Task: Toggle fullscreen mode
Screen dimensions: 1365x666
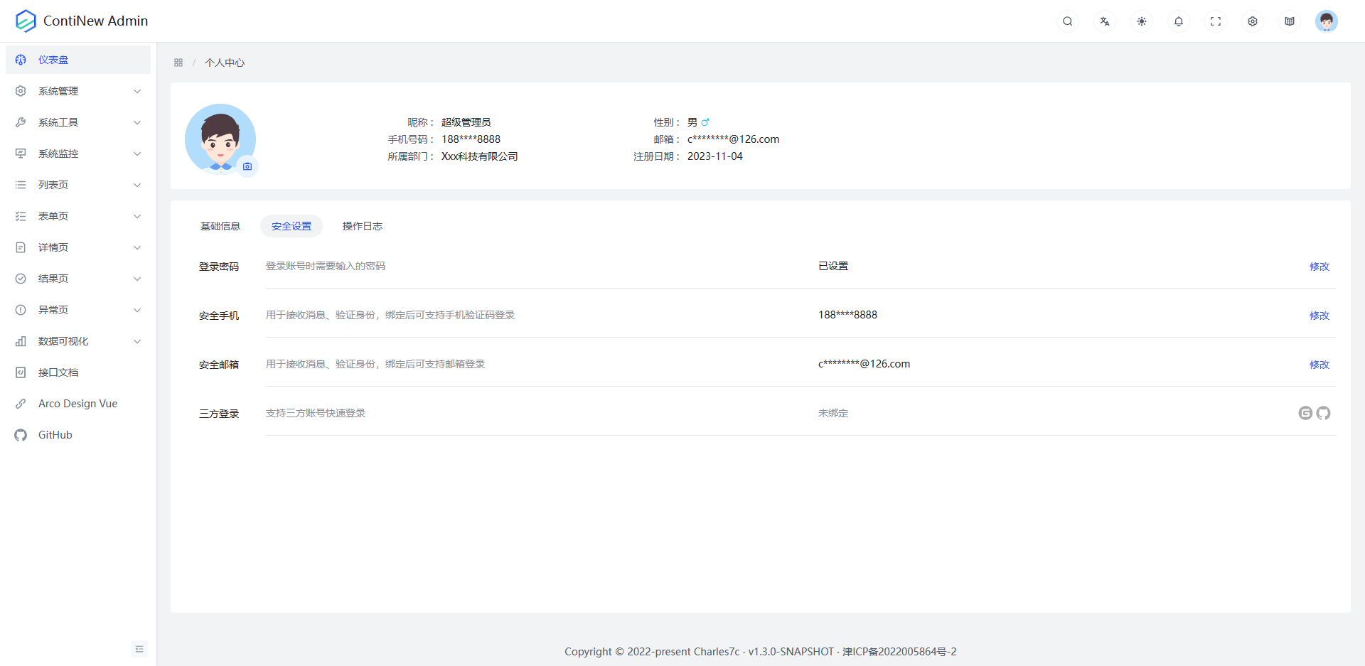Action: pos(1215,21)
